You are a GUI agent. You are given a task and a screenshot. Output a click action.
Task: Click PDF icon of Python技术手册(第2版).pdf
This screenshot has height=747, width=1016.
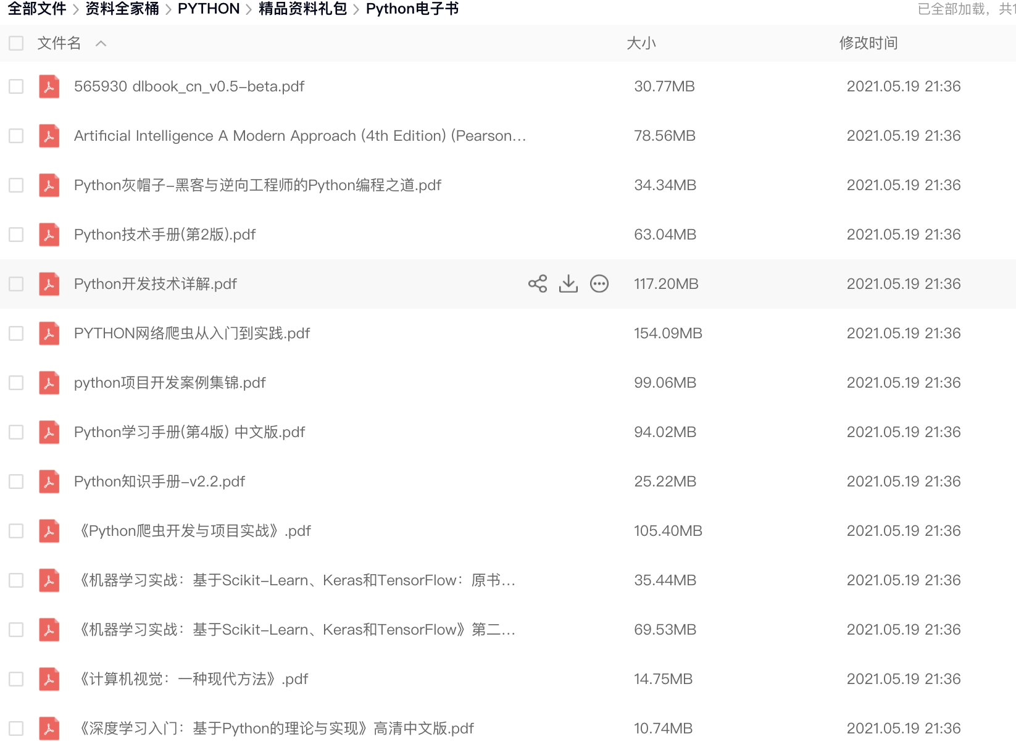coord(49,235)
